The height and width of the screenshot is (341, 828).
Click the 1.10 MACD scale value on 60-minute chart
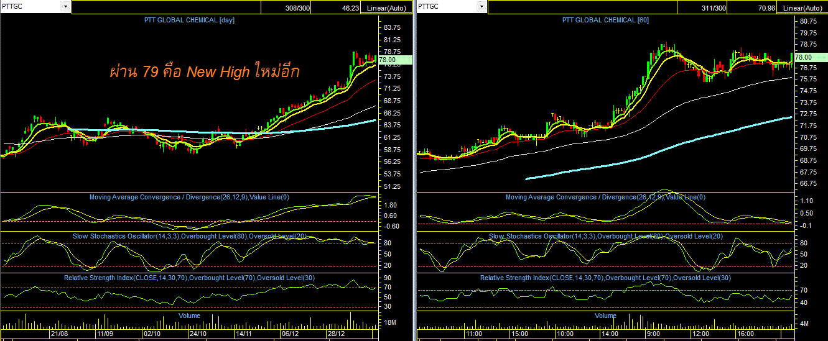click(806, 201)
